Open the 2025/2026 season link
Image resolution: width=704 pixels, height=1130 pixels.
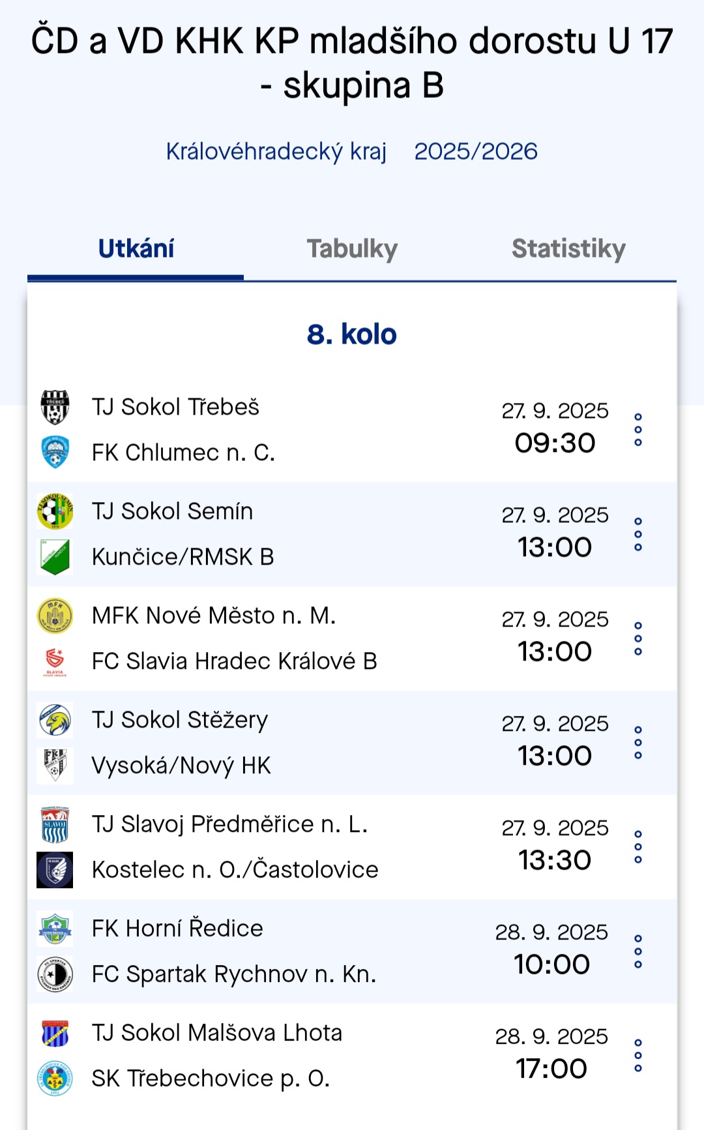(x=476, y=151)
